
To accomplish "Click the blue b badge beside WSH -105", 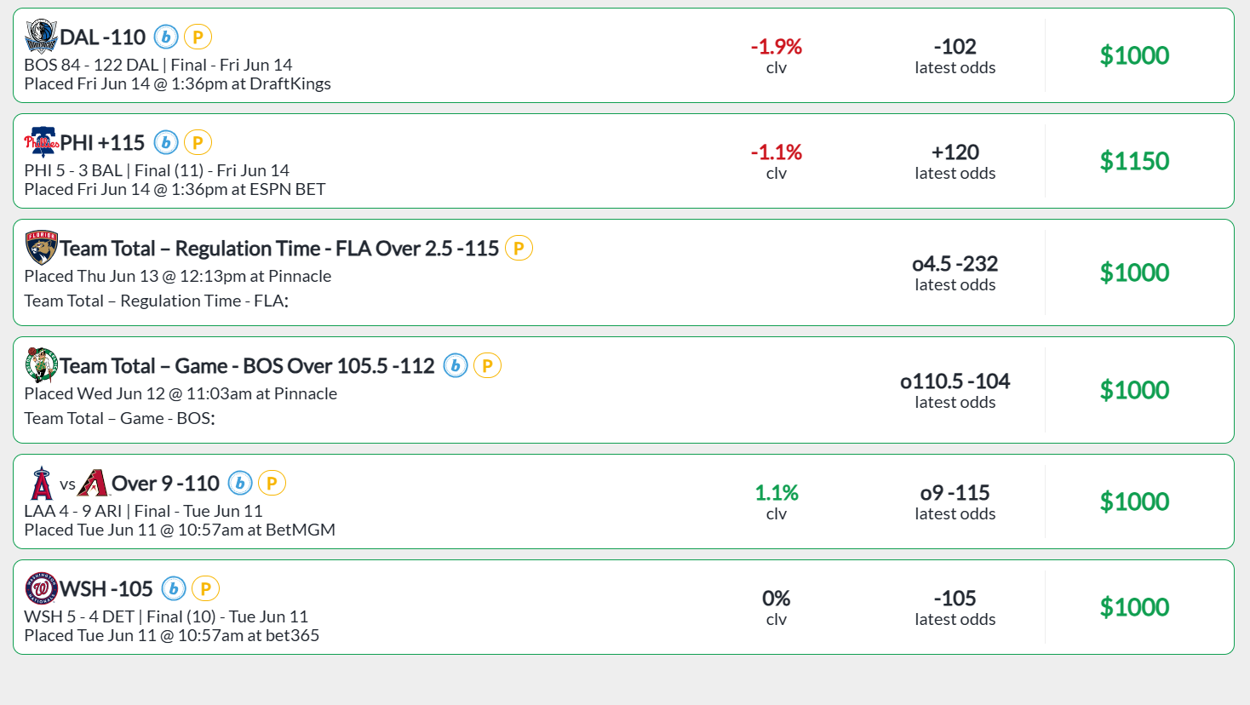I will (174, 588).
